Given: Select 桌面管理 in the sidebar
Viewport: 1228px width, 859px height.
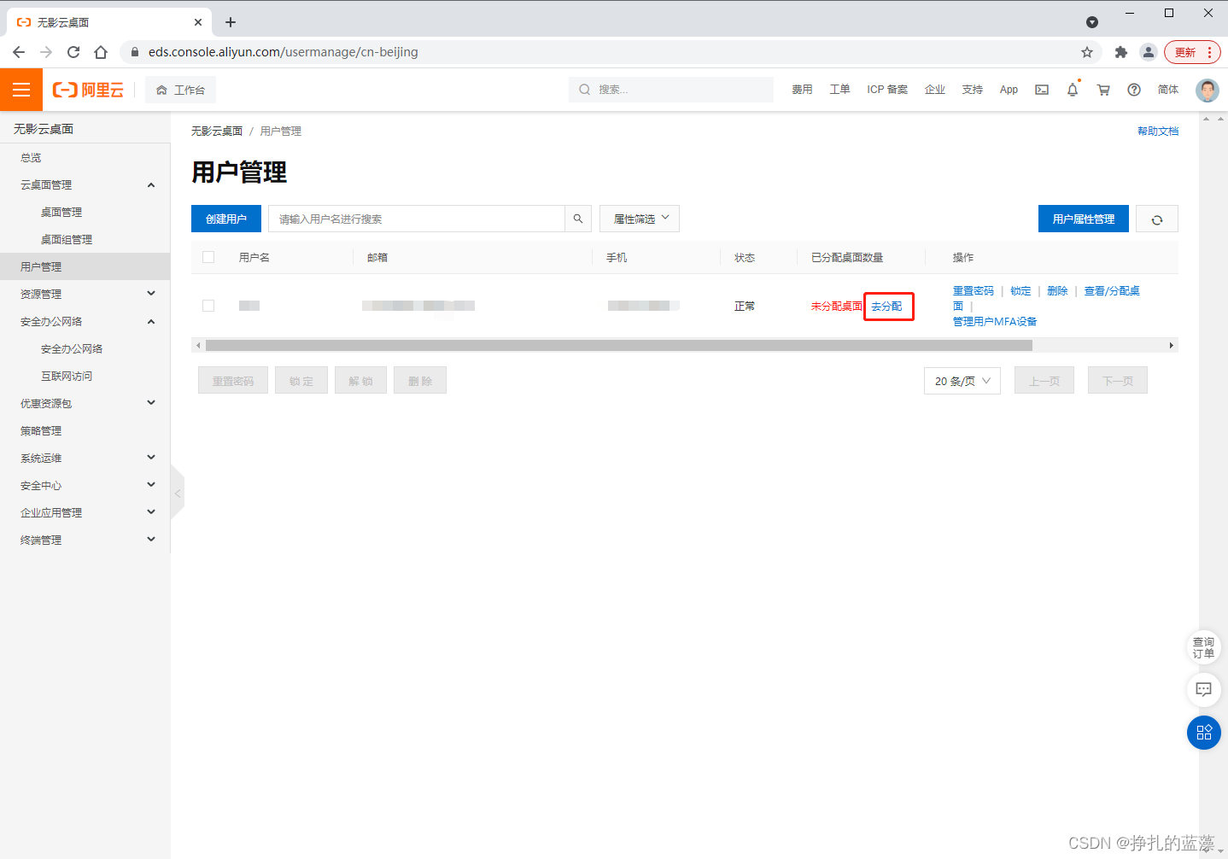Looking at the screenshot, I should [61, 211].
